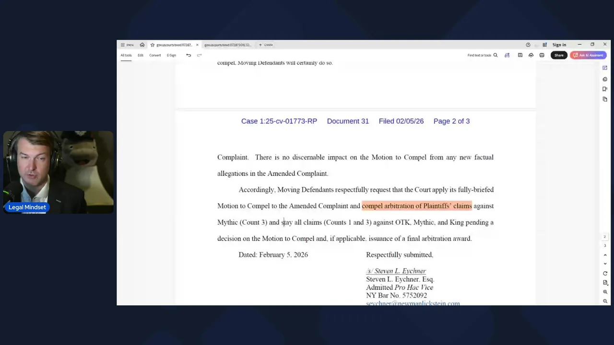Upload the file to cloud storage
The height and width of the screenshot is (345, 614).
click(x=531, y=55)
